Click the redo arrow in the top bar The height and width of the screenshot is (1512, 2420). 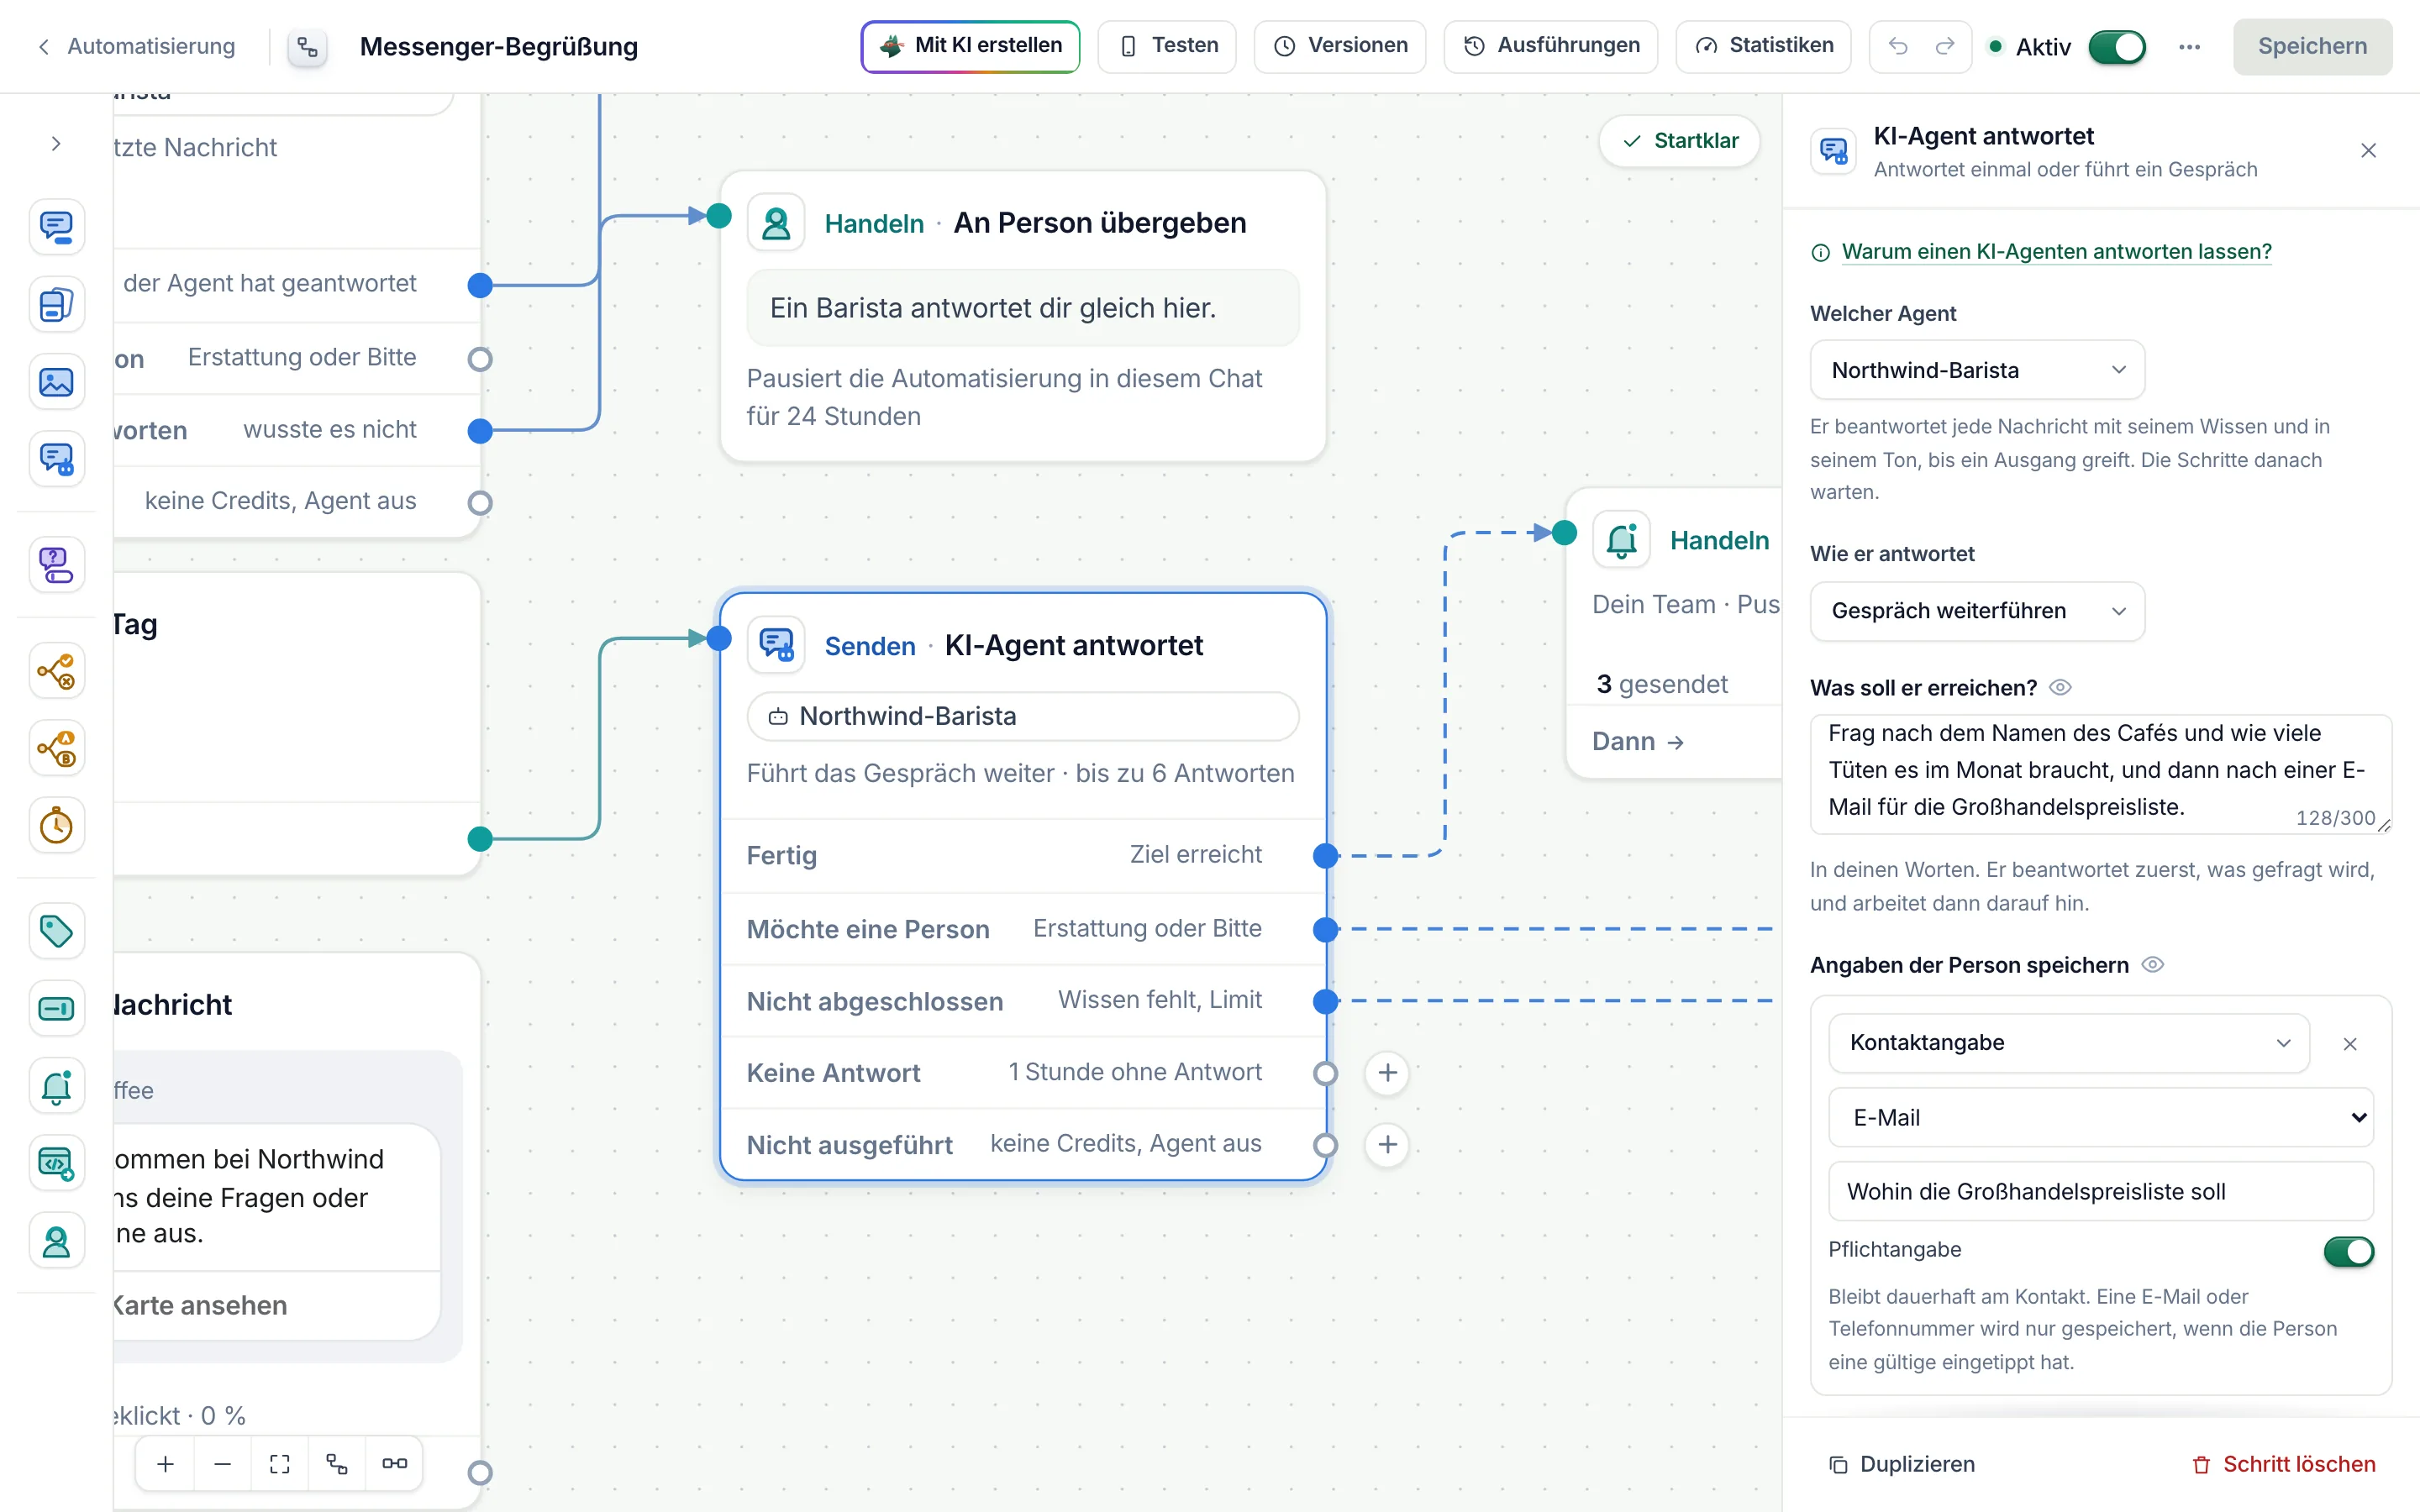point(1945,46)
